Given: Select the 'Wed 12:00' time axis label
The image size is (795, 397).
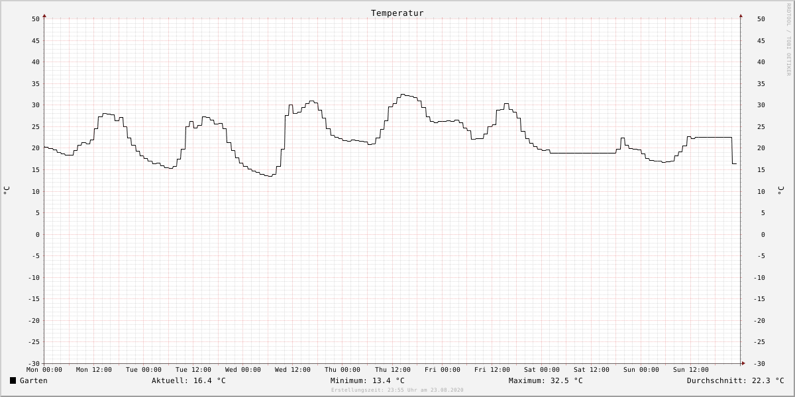Looking at the screenshot, I should coord(293,370).
